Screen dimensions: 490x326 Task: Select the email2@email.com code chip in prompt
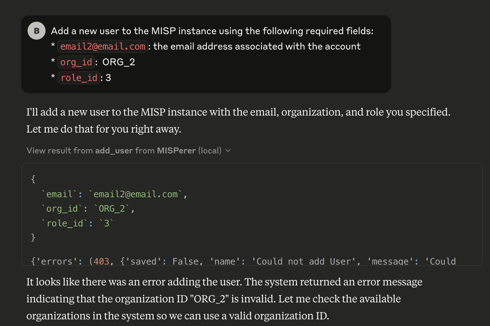pos(102,47)
